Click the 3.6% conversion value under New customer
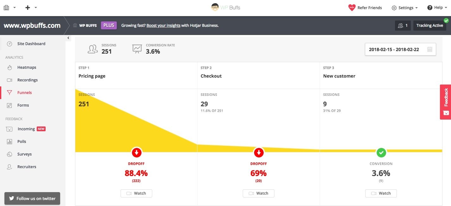 pos(381,173)
